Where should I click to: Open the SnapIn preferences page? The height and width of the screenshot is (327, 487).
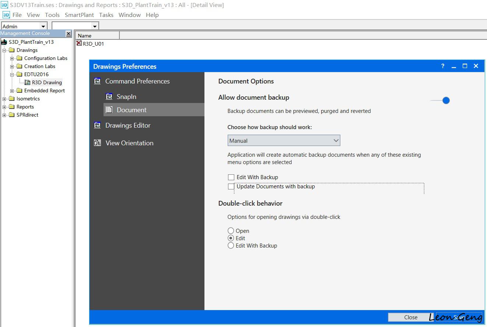tap(126, 96)
